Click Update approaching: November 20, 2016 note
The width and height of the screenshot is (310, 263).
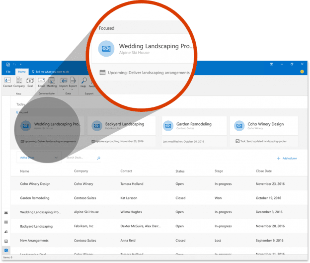(x=119, y=141)
